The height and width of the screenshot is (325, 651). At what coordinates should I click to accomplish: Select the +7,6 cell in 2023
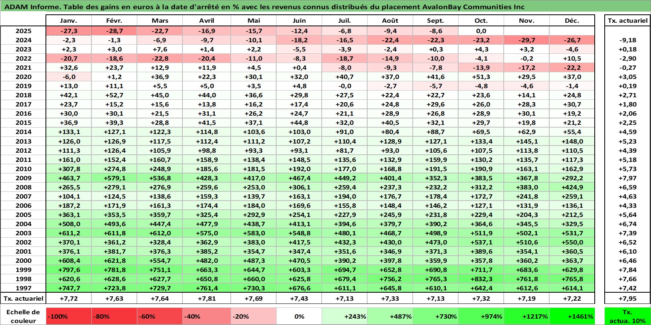pyautogui.click(x=160, y=49)
